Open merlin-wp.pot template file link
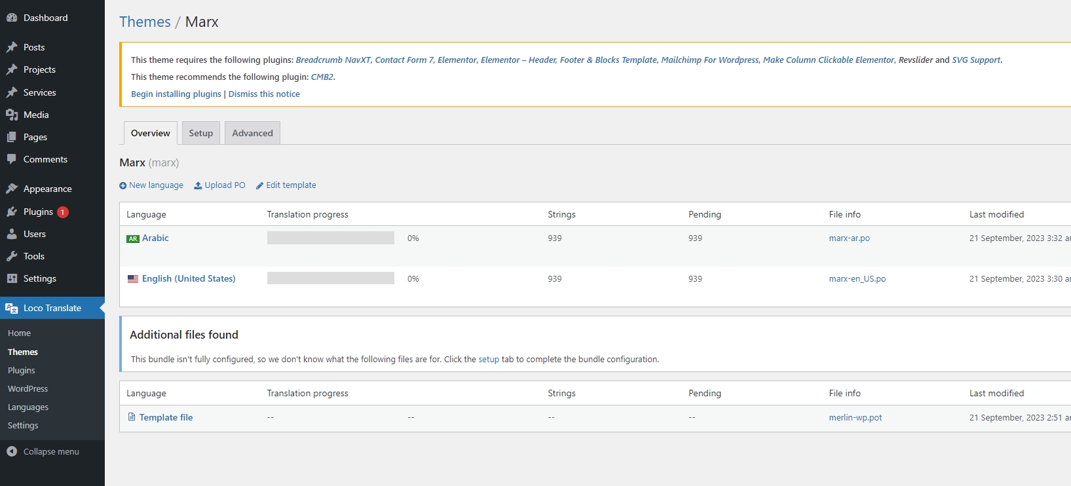 point(855,417)
